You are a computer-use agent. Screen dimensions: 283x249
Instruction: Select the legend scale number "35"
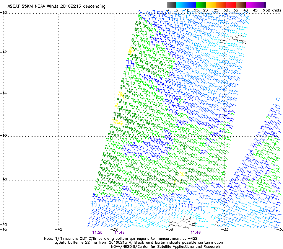click(236, 10)
